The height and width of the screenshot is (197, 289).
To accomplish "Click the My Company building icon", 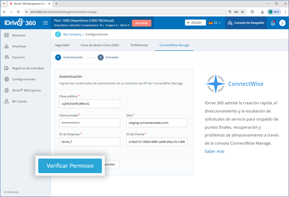I will pyautogui.click(x=58, y=34).
